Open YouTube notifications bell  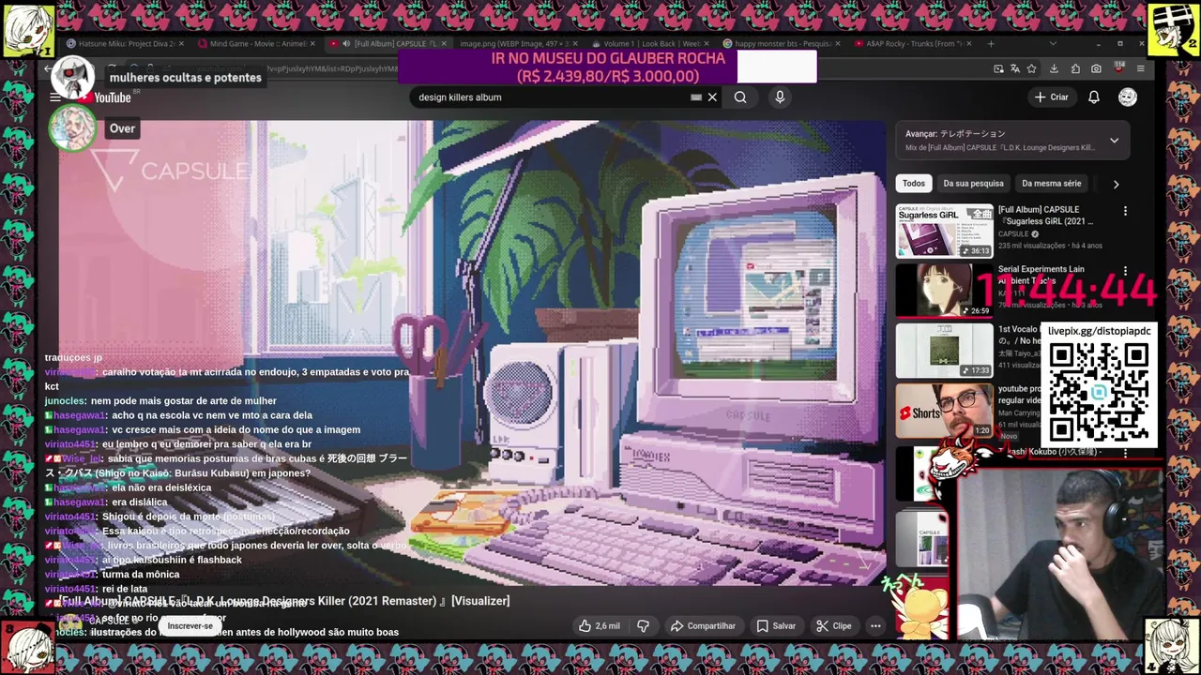(x=1094, y=97)
